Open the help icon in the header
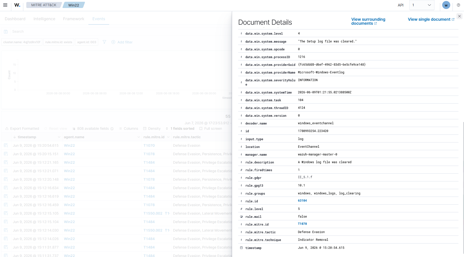This screenshot has height=257, width=464. (x=458, y=5)
